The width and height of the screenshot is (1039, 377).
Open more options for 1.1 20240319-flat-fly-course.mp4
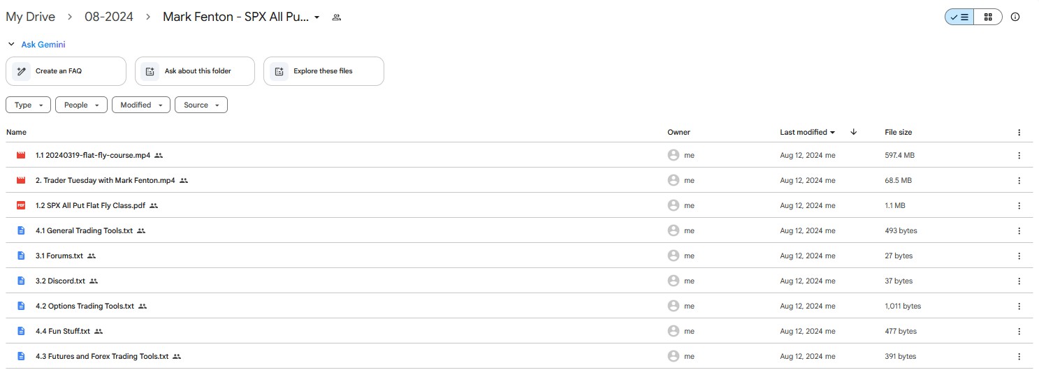pyautogui.click(x=1019, y=155)
